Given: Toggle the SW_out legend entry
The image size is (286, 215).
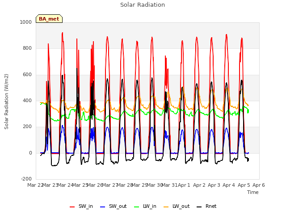Looking at the screenshot, I should (113, 206).
